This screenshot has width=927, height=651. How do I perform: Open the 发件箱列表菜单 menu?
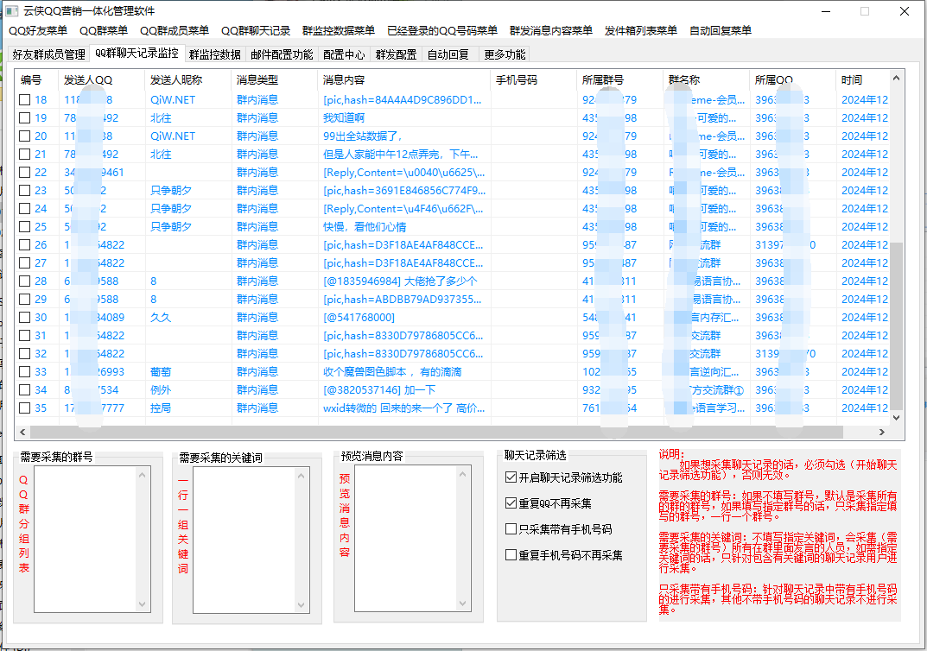coord(640,31)
